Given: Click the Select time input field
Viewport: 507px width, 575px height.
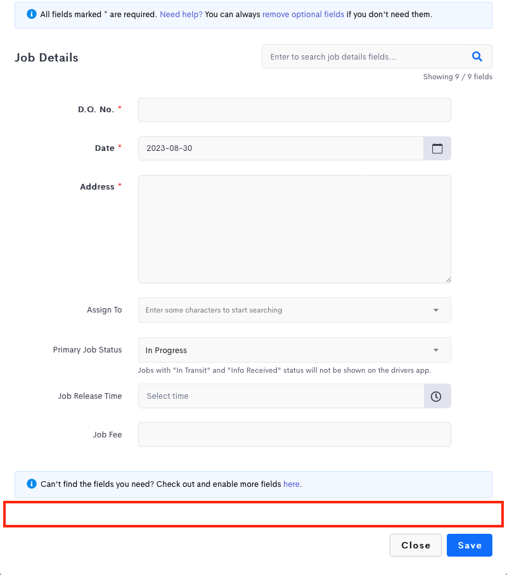Looking at the screenshot, I should pos(281,396).
